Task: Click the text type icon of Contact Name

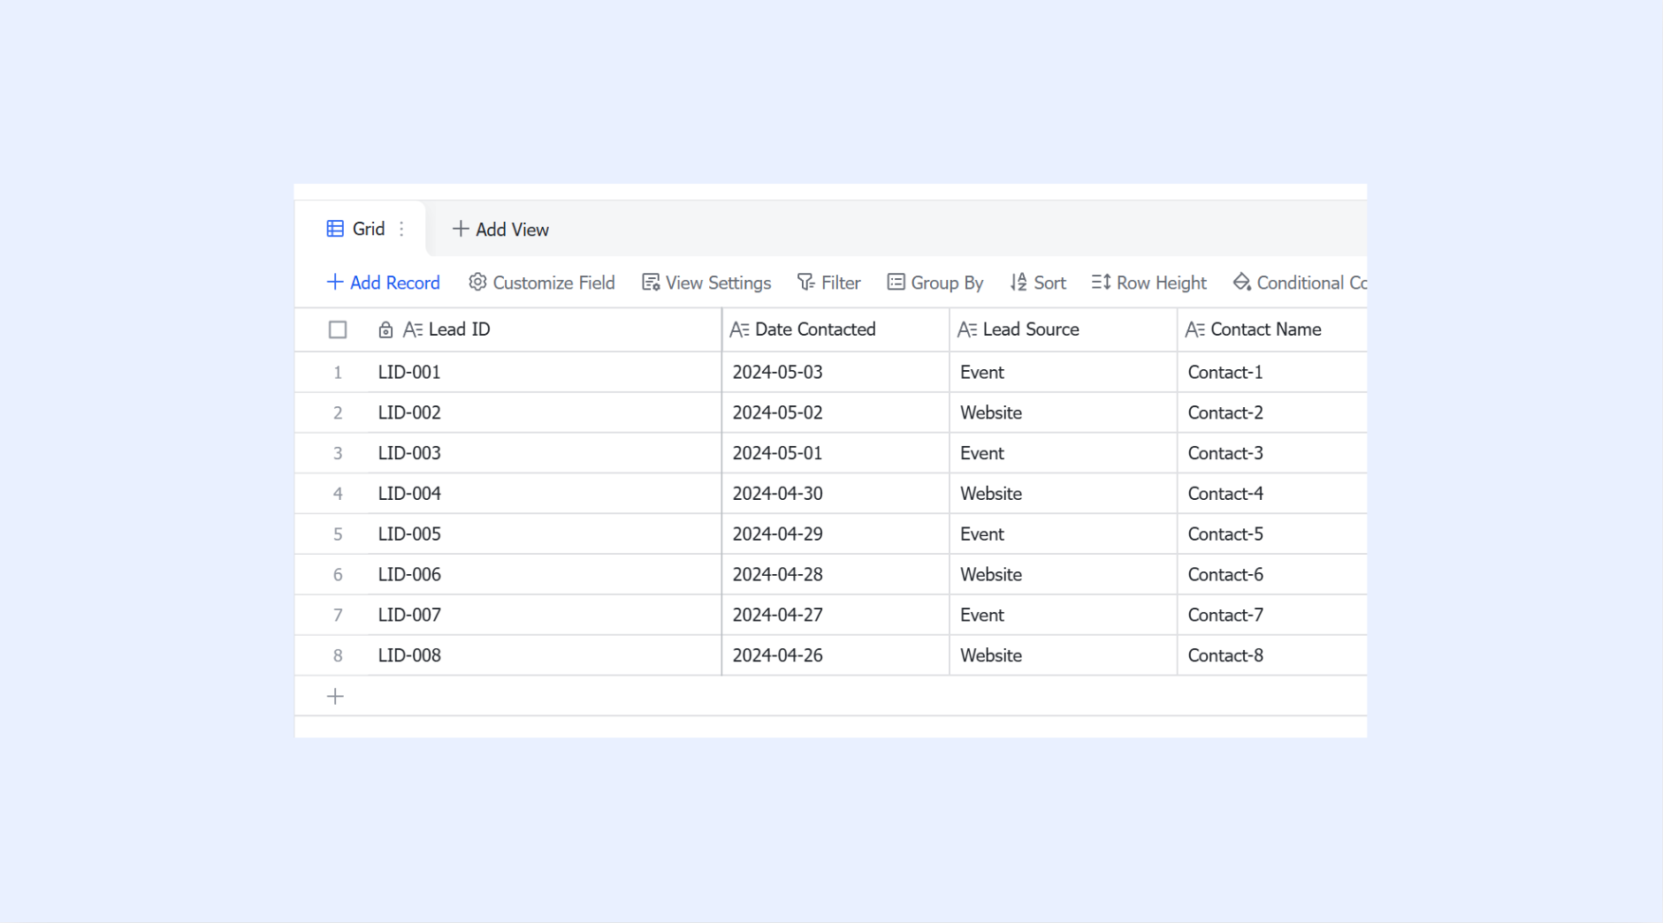Action: coord(1194,329)
